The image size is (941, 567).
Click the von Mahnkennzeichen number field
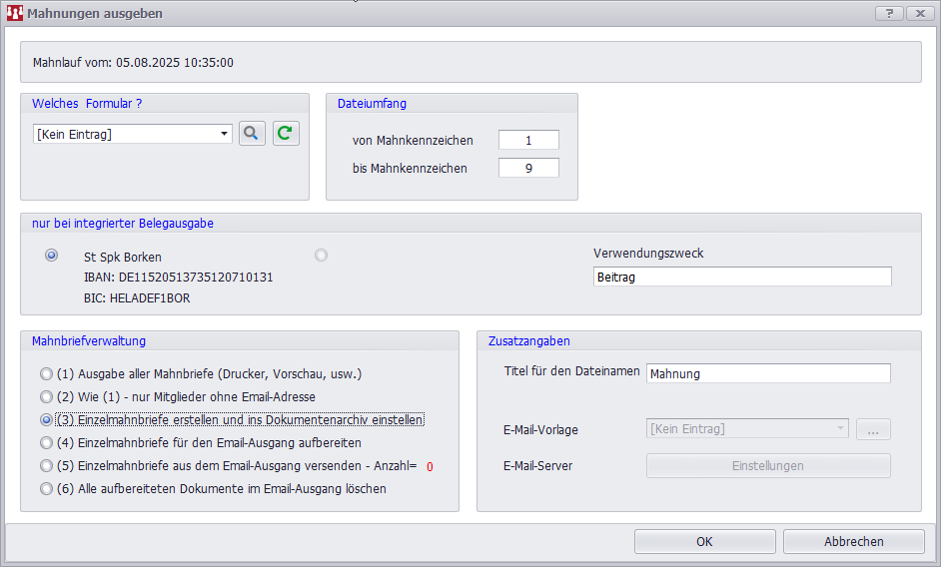[528, 141]
